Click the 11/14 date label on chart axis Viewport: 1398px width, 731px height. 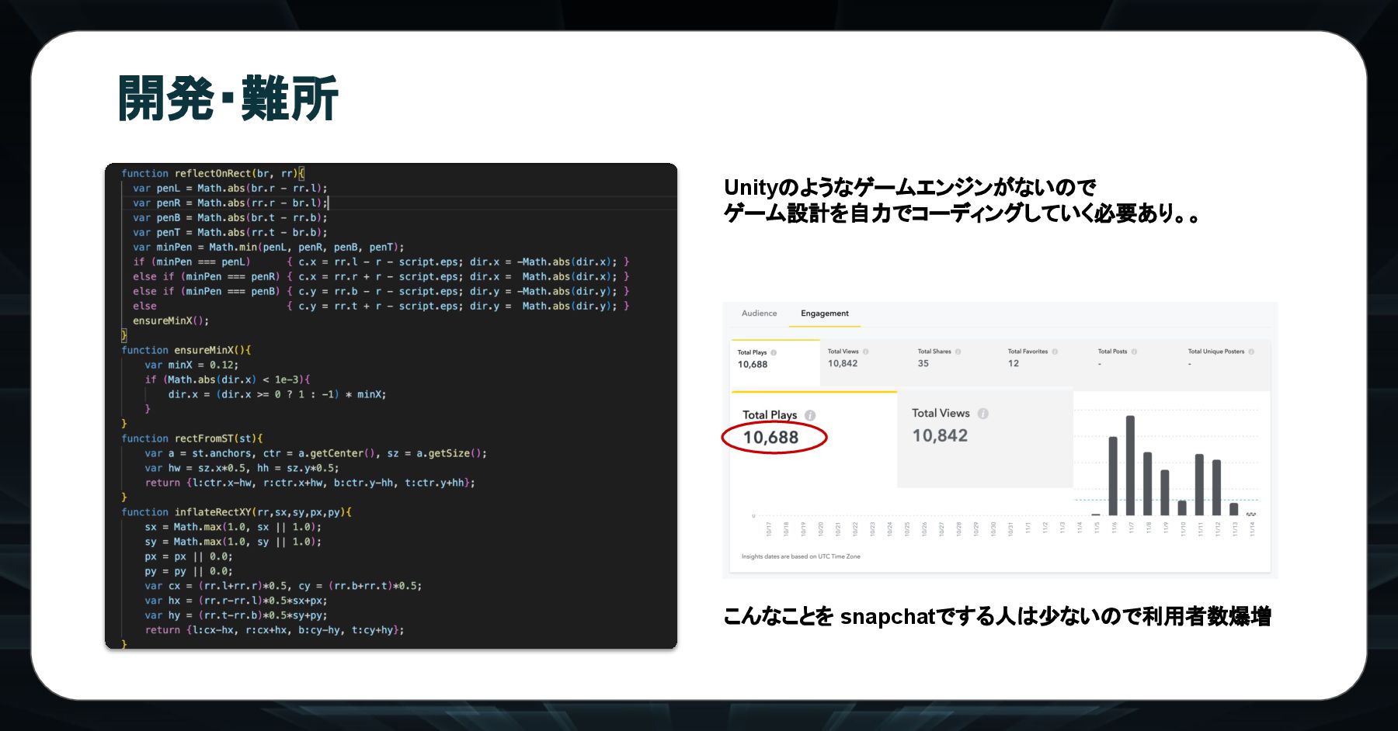click(1252, 528)
